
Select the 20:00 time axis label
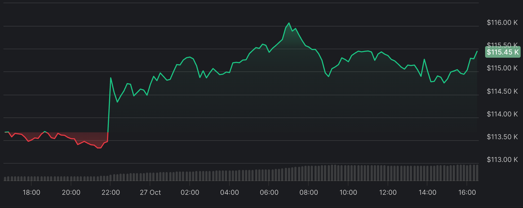(x=71, y=192)
